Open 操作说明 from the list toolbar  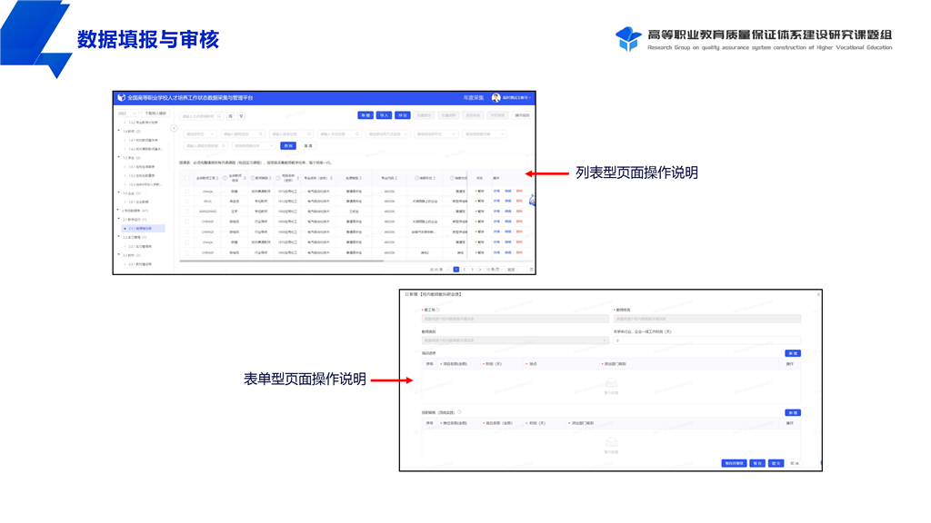pyautogui.click(x=522, y=115)
